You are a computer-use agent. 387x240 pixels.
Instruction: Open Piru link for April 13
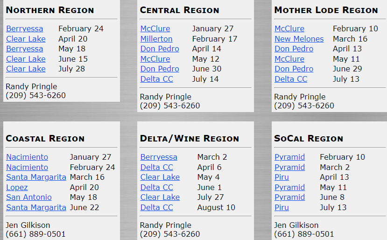click(x=281, y=177)
